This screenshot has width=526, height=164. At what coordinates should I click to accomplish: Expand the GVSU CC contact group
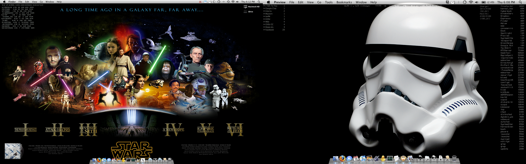click(264, 24)
